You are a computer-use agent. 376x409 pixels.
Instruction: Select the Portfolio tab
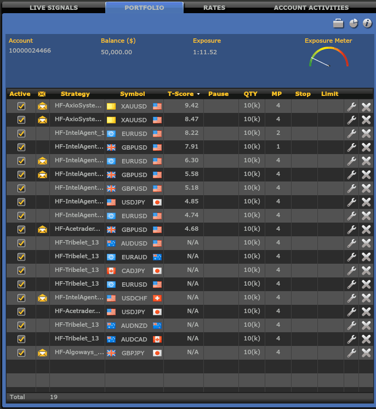144,8
